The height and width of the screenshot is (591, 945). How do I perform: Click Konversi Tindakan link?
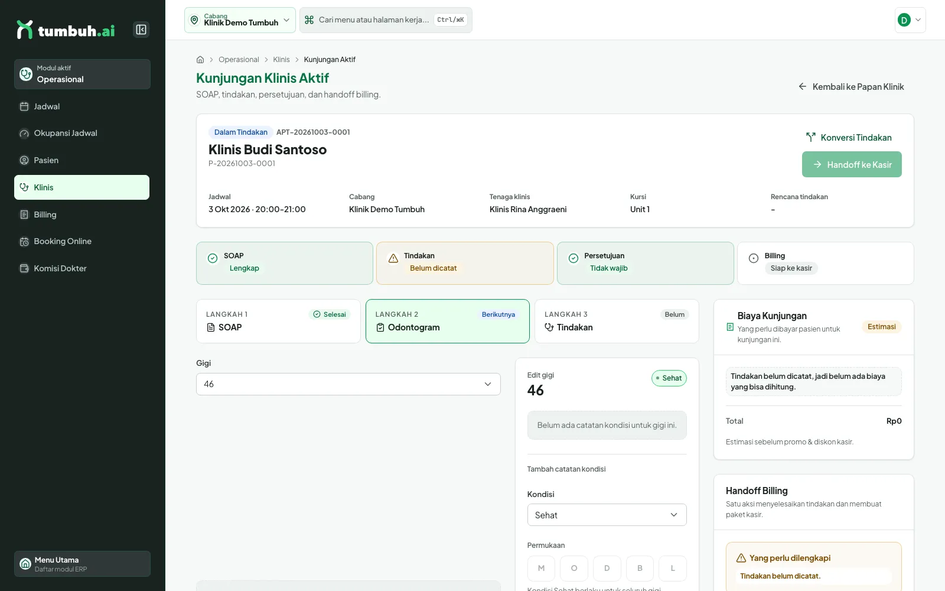(x=849, y=138)
